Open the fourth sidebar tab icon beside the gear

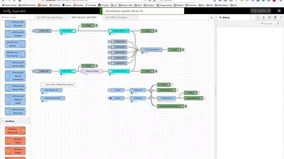[x=275, y=17]
